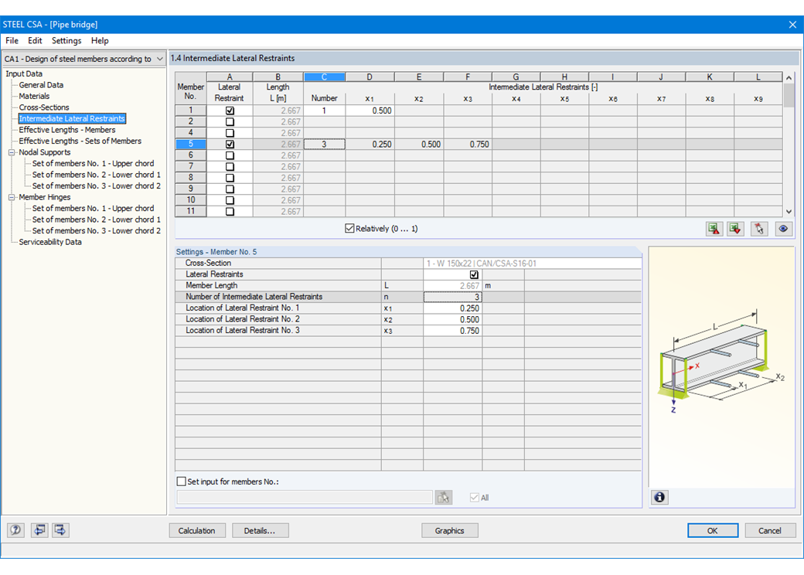Select x3 value 0.750 in member 5 row
The height and width of the screenshot is (575, 804).
click(x=468, y=145)
